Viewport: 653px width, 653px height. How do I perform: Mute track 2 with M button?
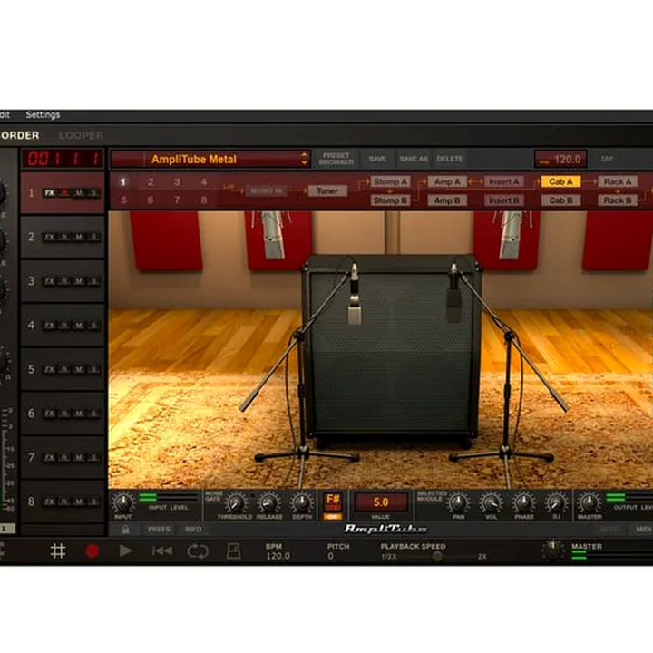79,237
